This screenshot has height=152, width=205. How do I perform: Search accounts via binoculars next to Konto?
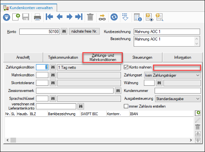click(64, 31)
